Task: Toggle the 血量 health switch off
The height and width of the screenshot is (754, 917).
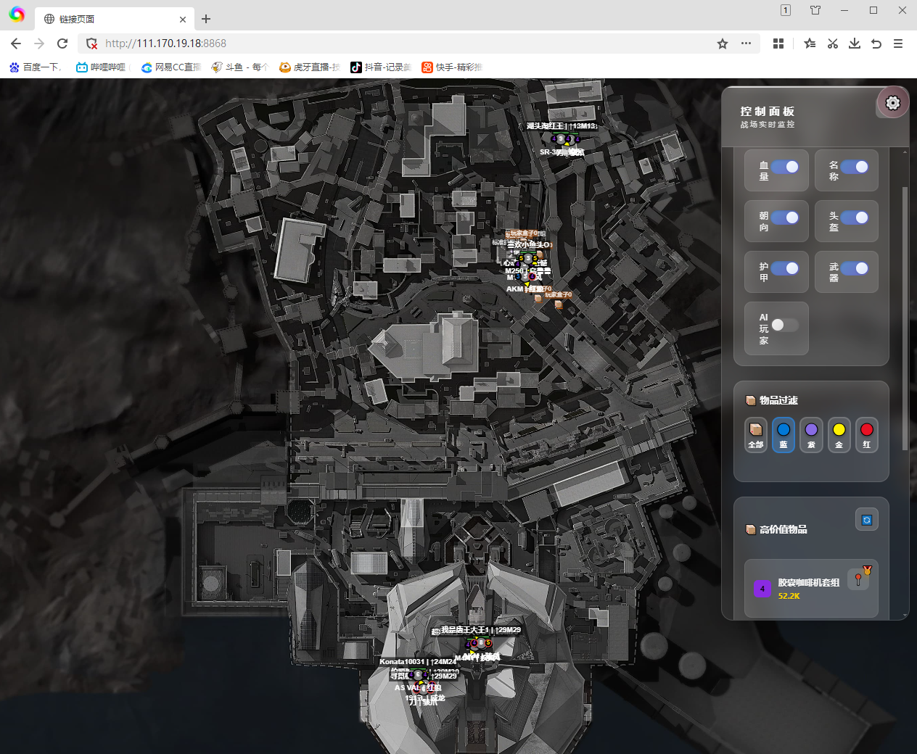Action: pos(784,167)
